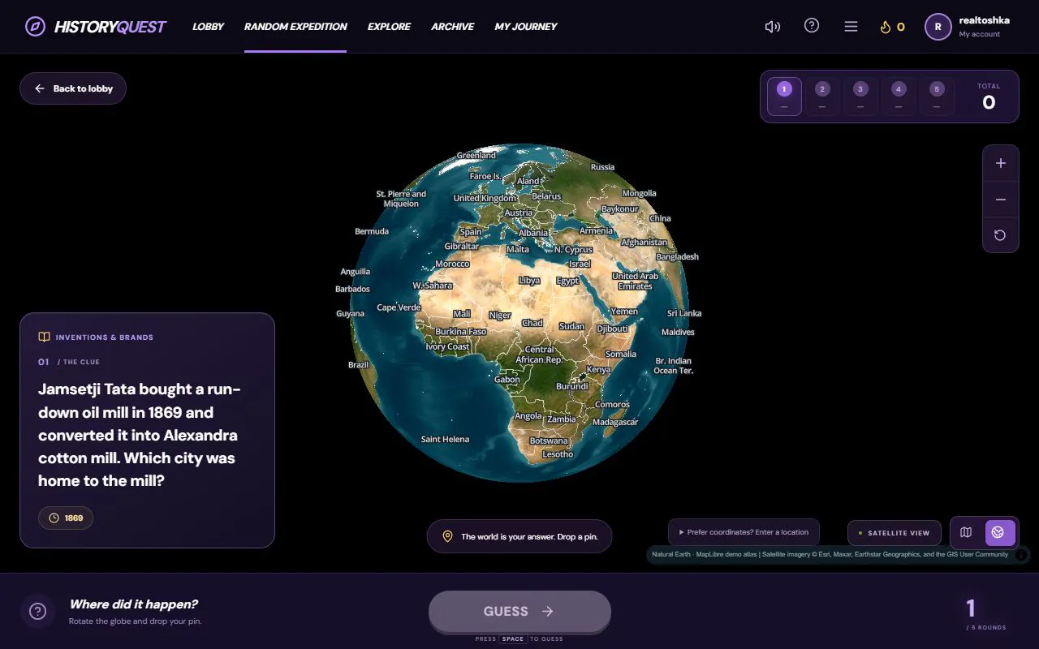Go back to lobby
Viewport: 1039px width, 649px height.
[x=73, y=88]
